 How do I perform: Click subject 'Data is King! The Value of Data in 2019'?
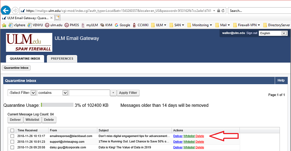point(125,147)
